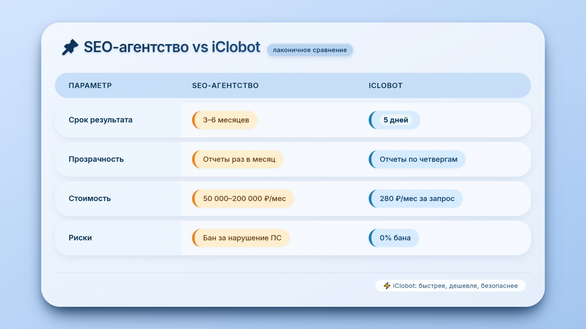Click the Отчеты по четвергам pill
The image size is (586, 329).
[418, 159]
